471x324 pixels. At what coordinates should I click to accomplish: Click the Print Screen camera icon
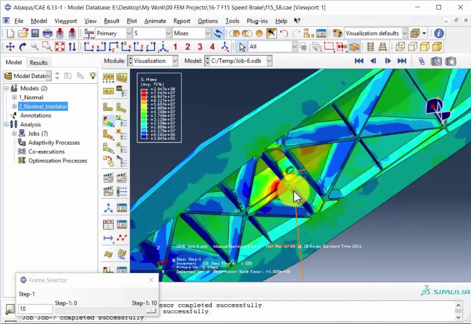click(451, 61)
